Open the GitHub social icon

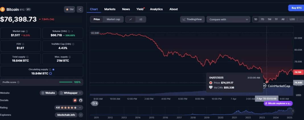(x=81, y=100)
